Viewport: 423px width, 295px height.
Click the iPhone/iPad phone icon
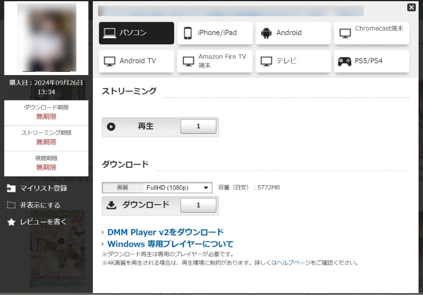(187, 33)
